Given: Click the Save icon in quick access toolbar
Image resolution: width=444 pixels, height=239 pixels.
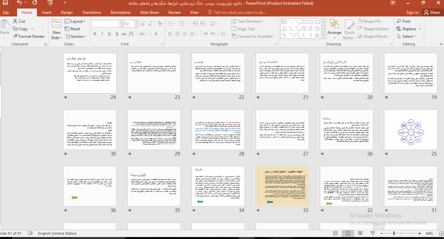Looking at the screenshot, I should 6,3.
